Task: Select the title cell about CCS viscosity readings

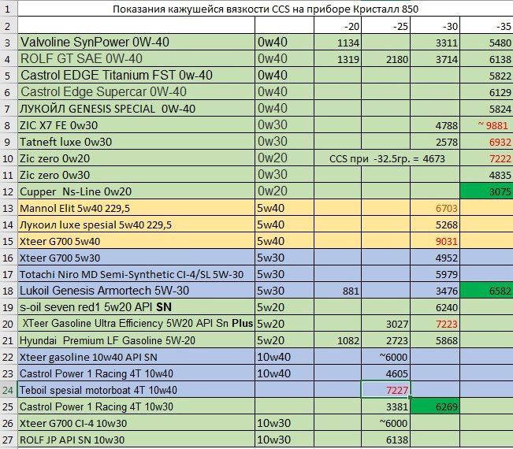Action: [266, 9]
